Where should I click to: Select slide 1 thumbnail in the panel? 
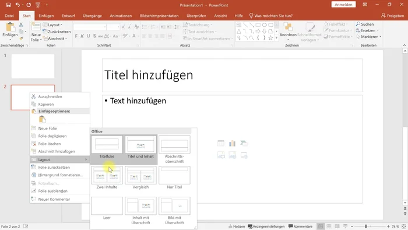[x=33, y=66]
